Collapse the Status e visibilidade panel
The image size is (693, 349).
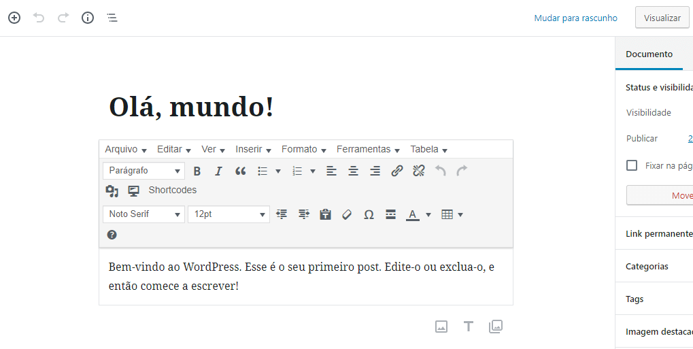click(x=654, y=88)
